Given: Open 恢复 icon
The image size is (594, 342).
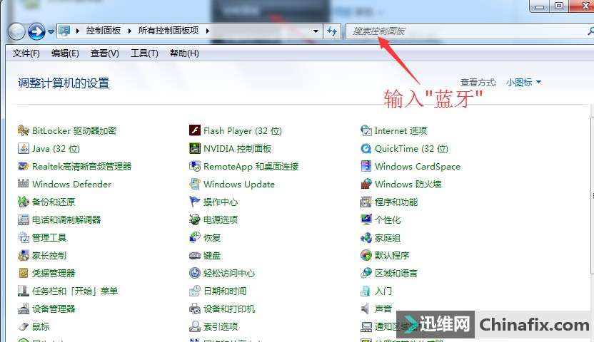Looking at the screenshot, I should (195, 238).
